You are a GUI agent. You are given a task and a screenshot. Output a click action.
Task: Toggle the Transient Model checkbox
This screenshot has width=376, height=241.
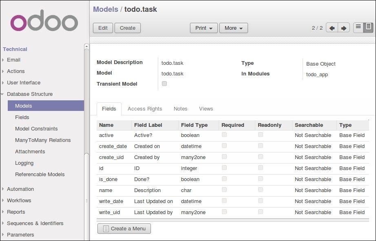pos(164,84)
